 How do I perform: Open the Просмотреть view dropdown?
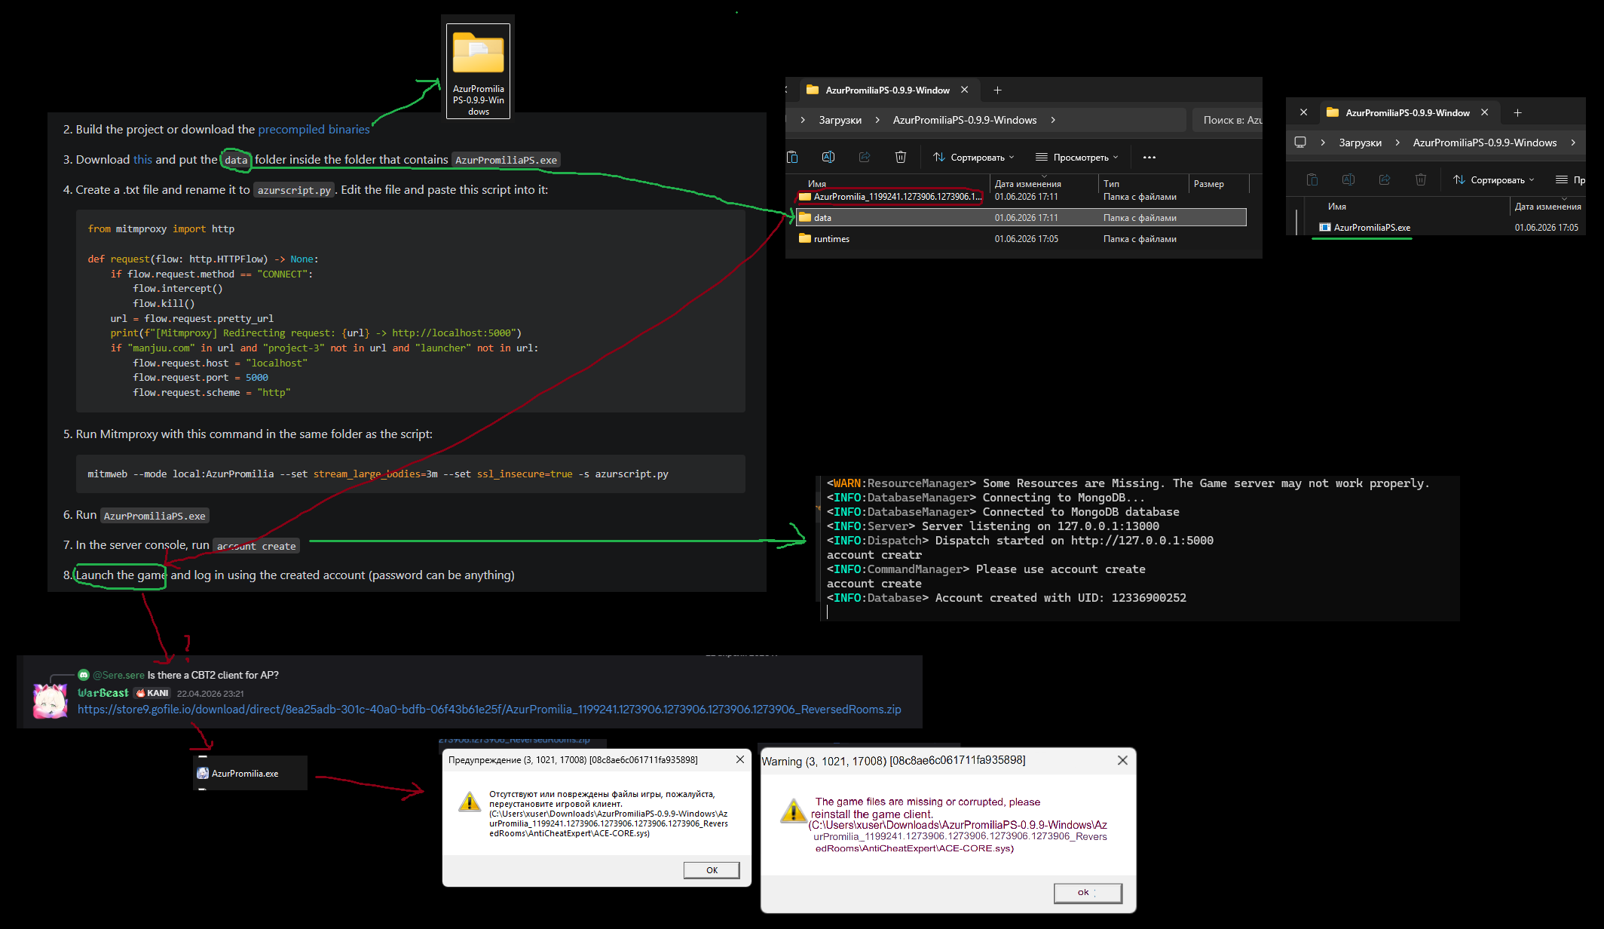coord(1077,157)
